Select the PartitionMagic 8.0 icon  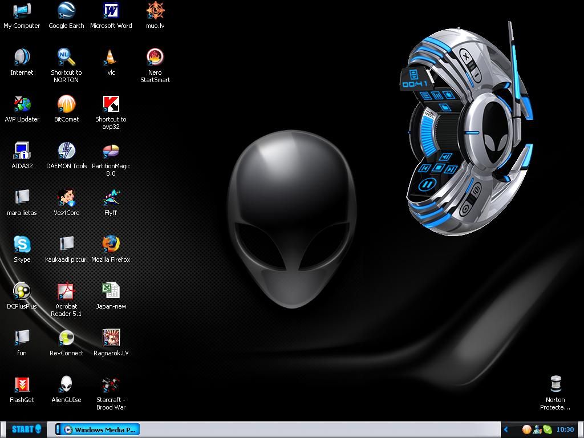111,160
